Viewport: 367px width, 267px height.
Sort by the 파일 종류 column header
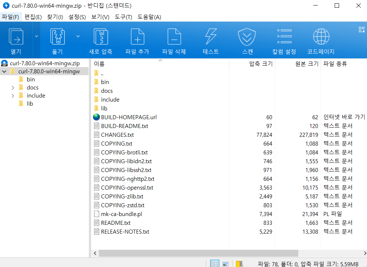pyautogui.click(x=344, y=64)
